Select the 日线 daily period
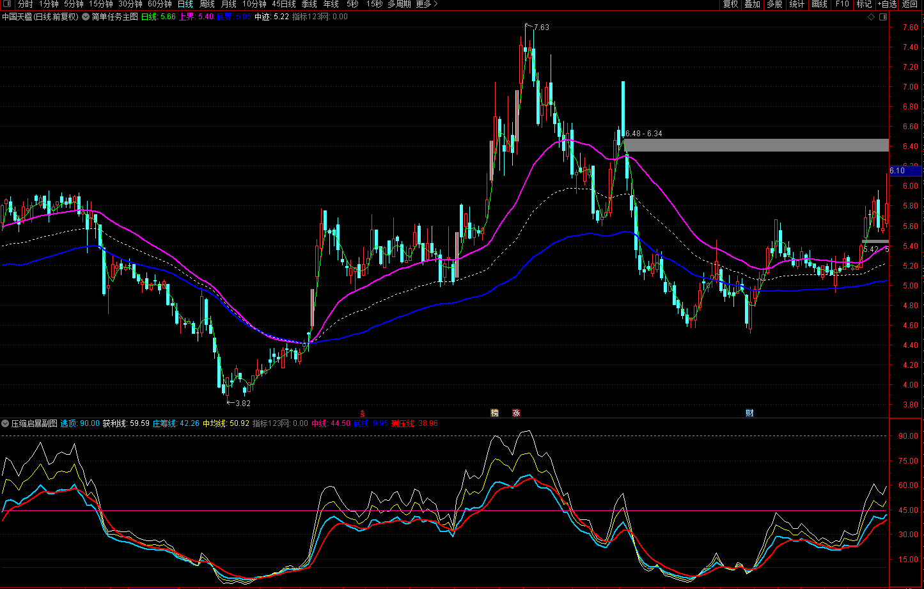924x589 pixels. (185, 4)
